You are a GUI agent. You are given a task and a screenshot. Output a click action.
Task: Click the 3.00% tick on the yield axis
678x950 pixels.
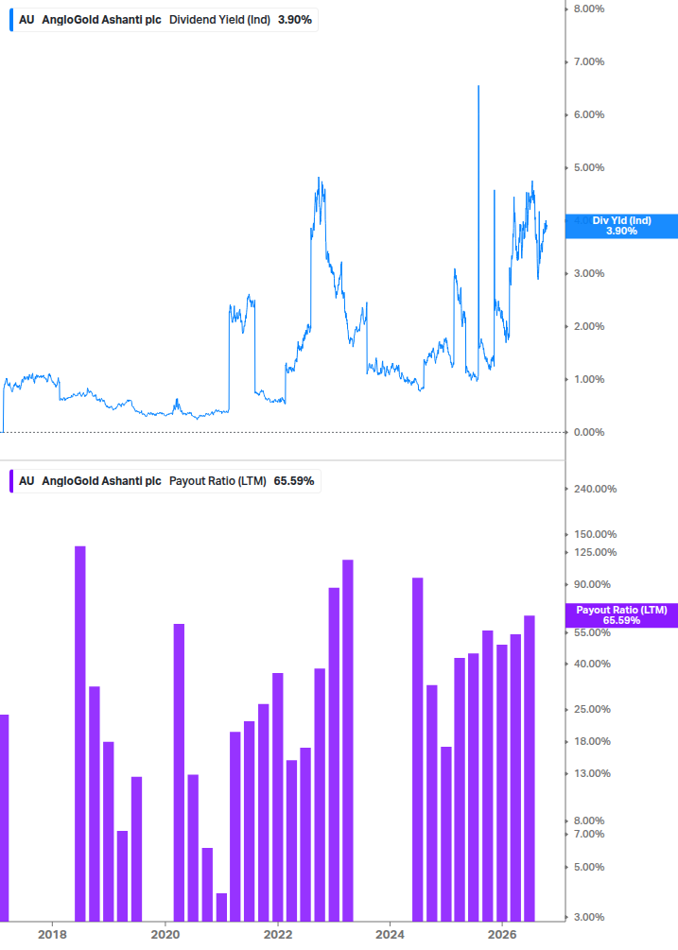(x=589, y=273)
